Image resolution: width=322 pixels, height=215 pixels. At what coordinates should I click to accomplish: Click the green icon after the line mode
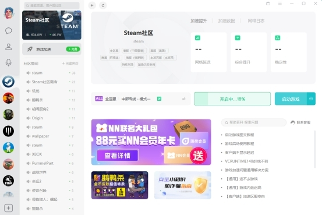159,99
